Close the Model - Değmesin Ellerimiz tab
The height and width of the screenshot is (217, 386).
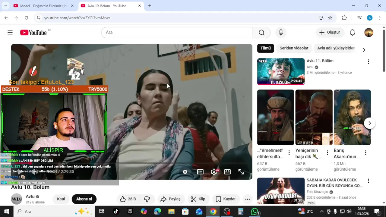(x=72, y=6)
